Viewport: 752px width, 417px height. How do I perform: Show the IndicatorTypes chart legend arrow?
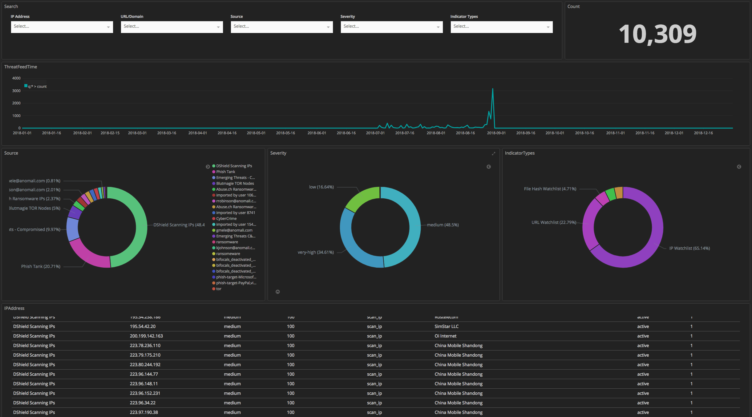click(739, 167)
